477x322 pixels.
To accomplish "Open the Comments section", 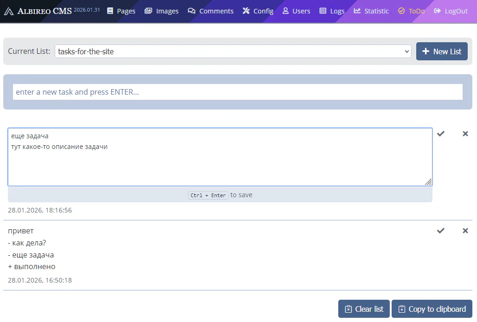I will coord(211,11).
